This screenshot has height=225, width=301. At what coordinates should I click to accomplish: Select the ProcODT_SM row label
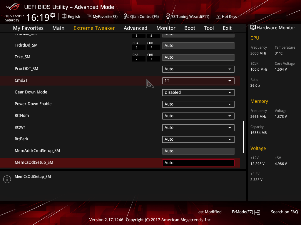(x=26, y=69)
